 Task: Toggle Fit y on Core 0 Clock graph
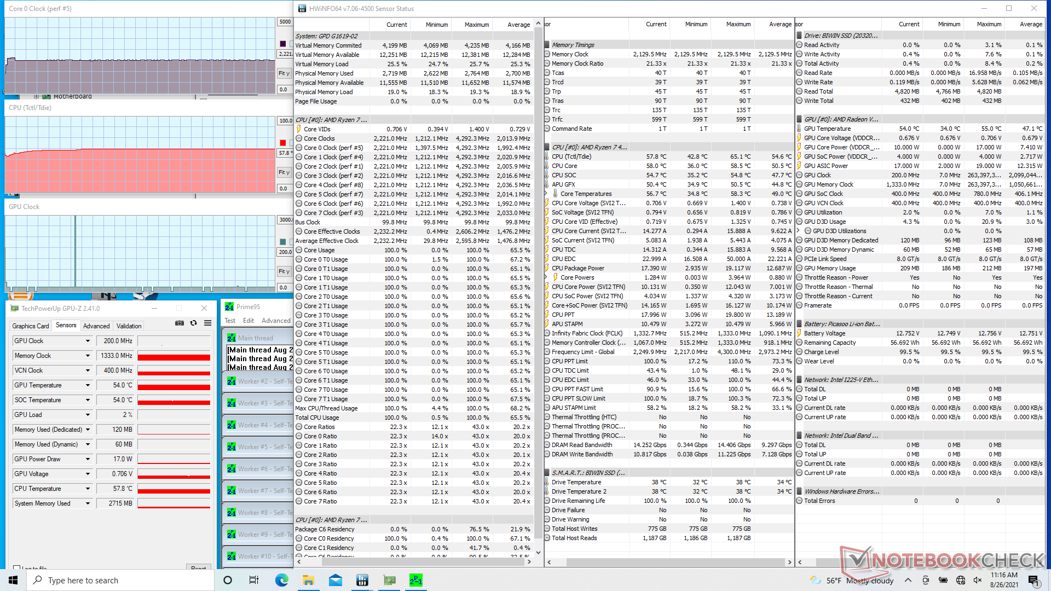click(284, 73)
